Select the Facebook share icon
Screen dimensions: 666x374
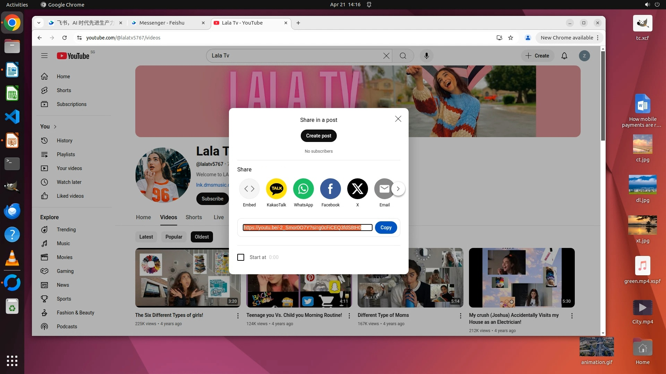point(330,189)
